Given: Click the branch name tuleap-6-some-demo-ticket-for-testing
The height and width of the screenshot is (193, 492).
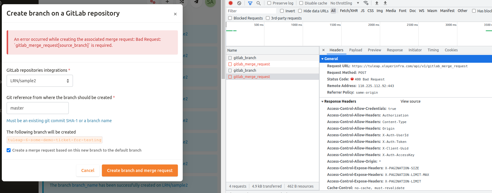Looking at the screenshot, I should 55,140.
